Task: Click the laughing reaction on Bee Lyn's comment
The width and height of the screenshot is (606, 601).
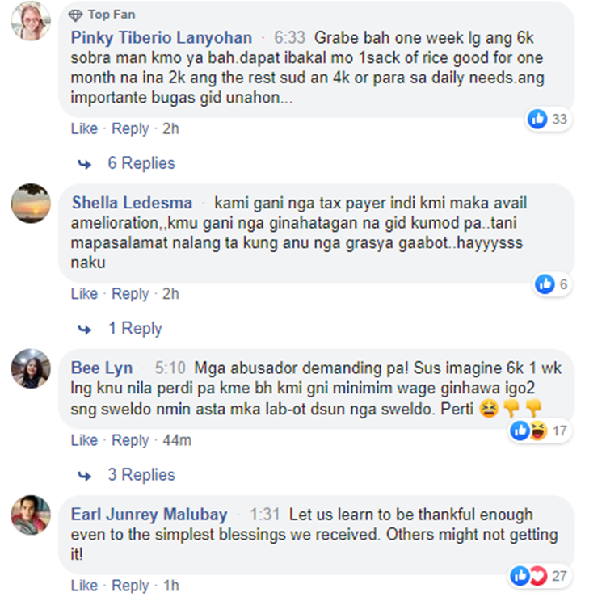Action: point(538,431)
